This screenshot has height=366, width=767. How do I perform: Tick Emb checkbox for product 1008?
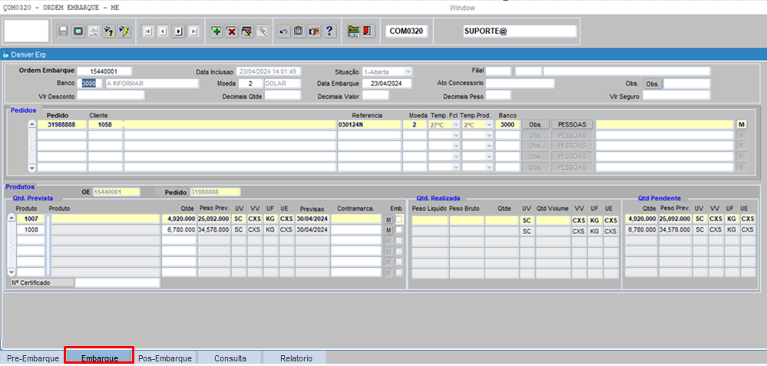pyautogui.click(x=399, y=229)
